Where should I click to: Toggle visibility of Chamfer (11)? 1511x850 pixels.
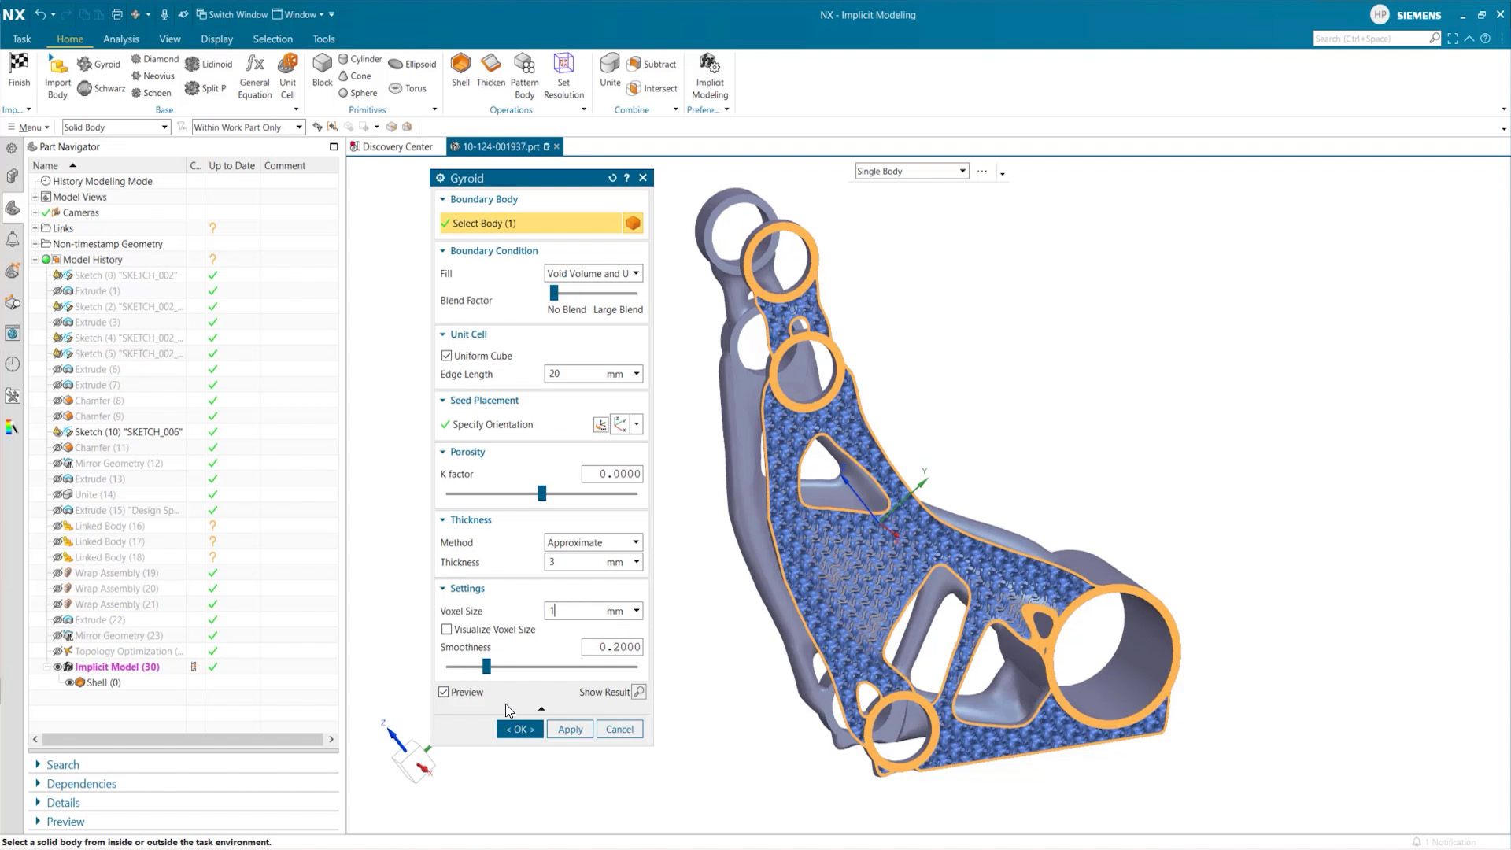57,448
